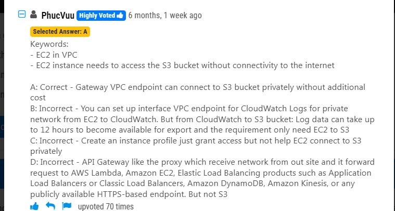This screenshot has height=211, width=395.
Task: Click the '6 months, 1 week ago' timestamp
Action: 165,16
